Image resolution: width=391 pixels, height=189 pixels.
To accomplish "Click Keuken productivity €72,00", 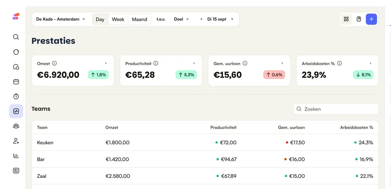I will 228,143.
